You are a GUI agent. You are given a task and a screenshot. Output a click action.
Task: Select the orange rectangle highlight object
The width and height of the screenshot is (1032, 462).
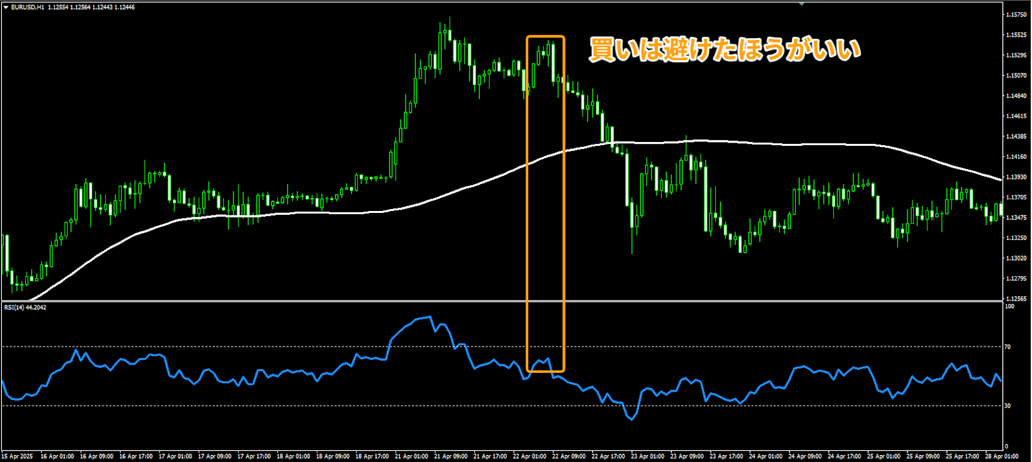tap(546, 204)
